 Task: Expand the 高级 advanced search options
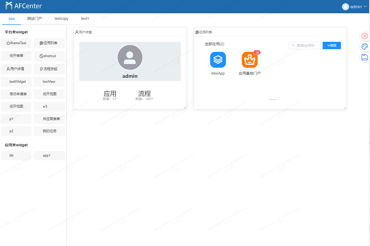pos(332,45)
